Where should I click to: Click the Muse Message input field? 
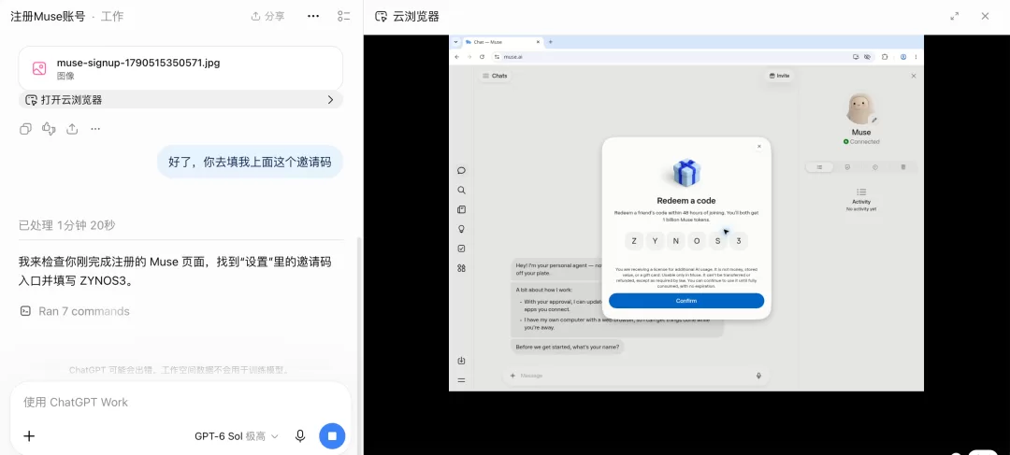point(638,376)
